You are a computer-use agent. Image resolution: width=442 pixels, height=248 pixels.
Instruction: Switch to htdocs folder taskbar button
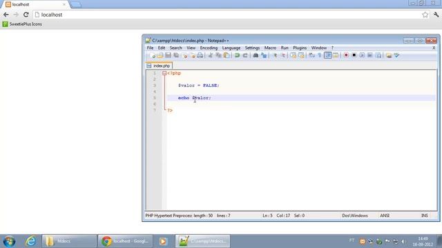69,241
